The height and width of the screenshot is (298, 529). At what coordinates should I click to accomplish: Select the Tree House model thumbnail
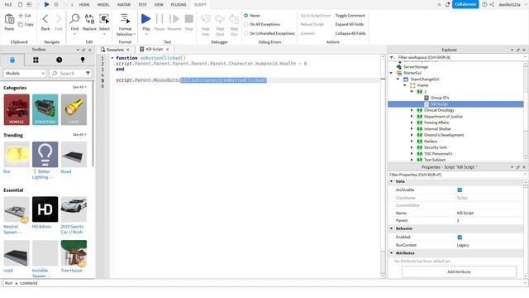74,253
